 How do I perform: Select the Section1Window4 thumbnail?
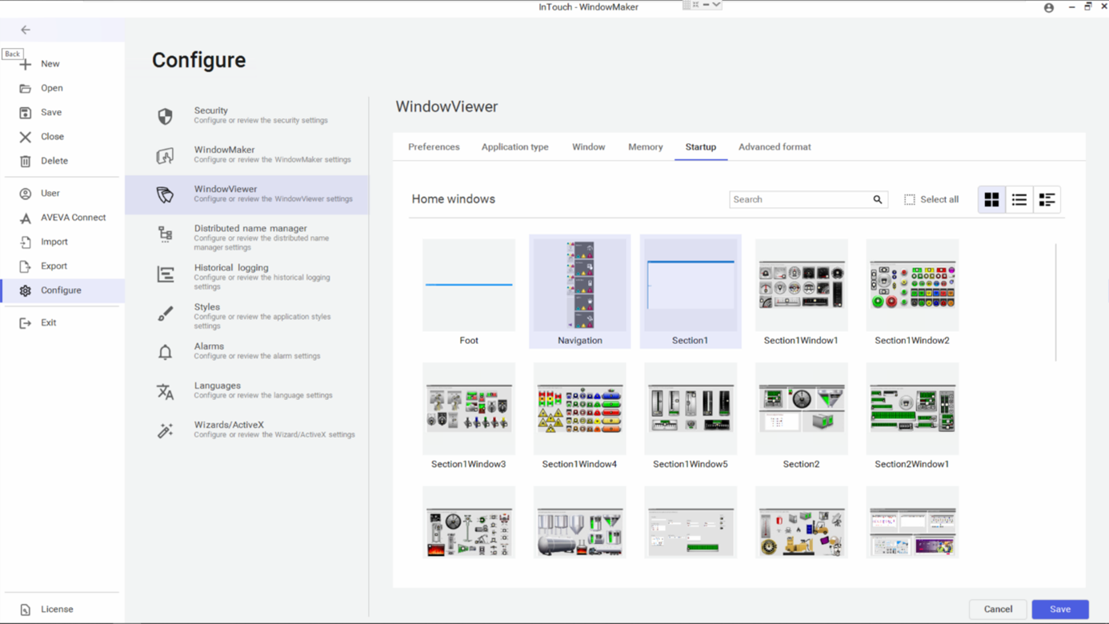click(579, 416)
